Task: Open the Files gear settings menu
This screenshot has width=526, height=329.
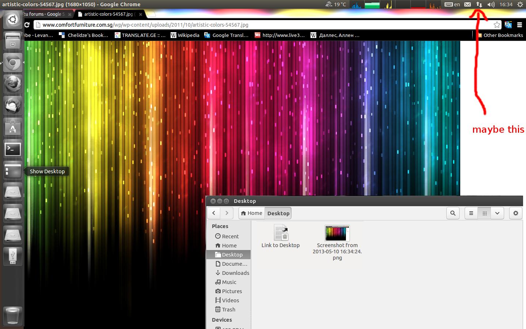Action: (x=516, y=213)
